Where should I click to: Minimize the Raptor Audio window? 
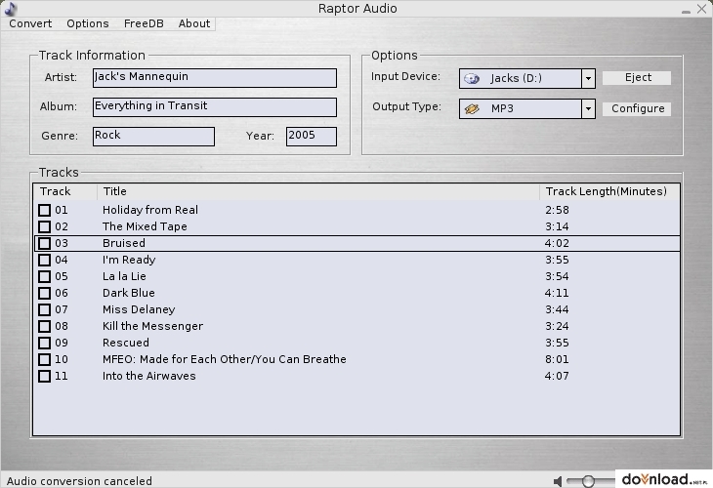[x=687, y=10]
